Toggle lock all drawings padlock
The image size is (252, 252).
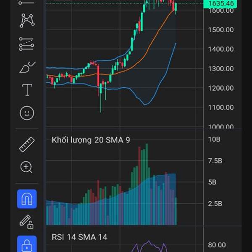[27, 244]
